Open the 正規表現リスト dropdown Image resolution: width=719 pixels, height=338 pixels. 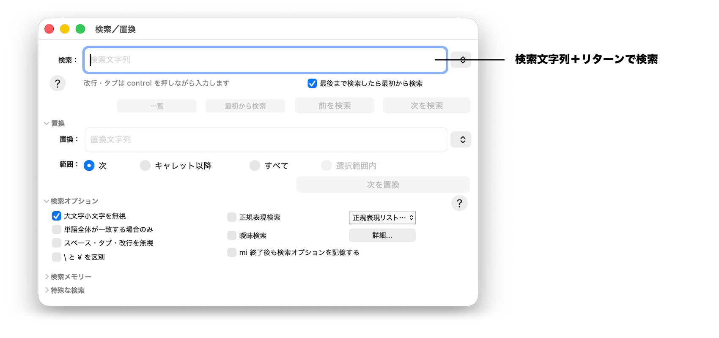point(382,218)
